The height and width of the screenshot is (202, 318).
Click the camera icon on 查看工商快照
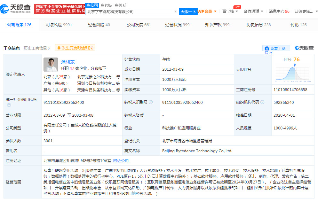tap(267, 49)
